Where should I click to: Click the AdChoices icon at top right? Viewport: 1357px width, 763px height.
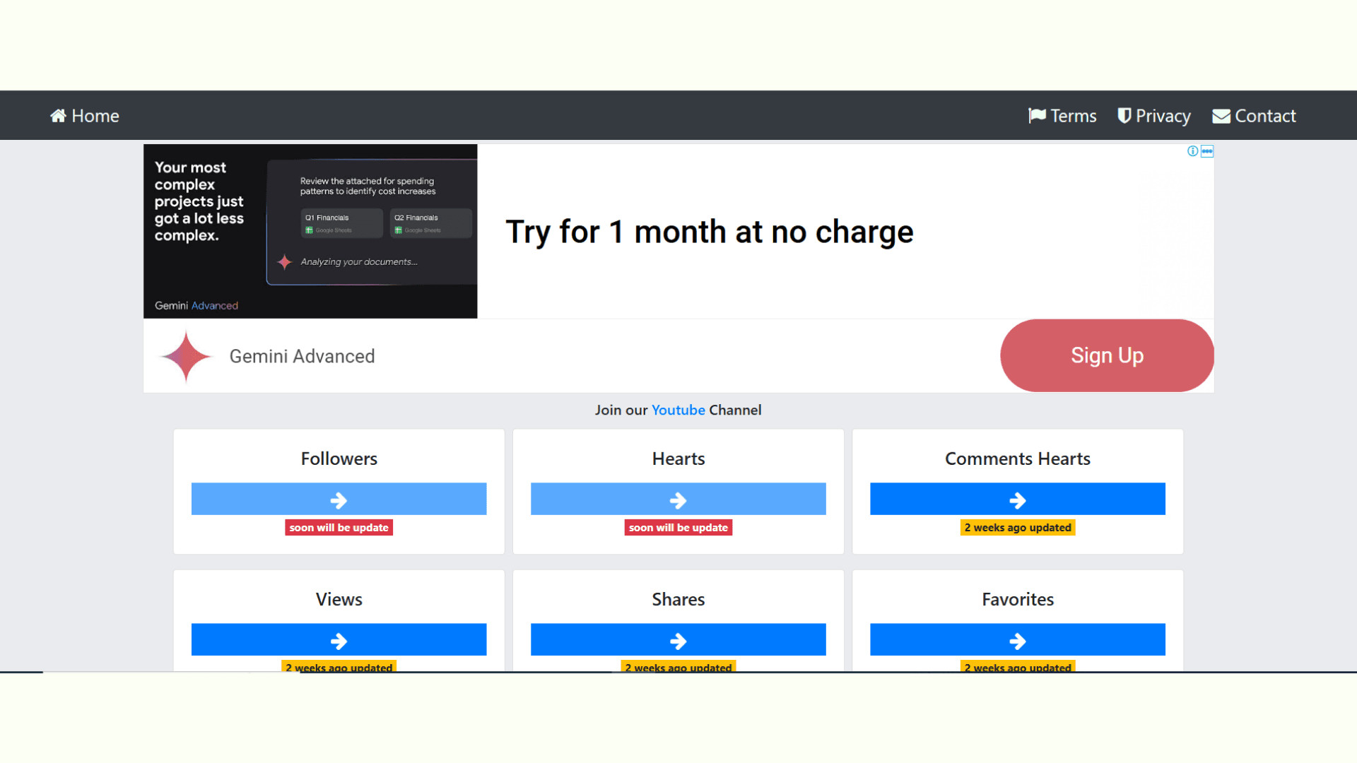click(1207, 151)
